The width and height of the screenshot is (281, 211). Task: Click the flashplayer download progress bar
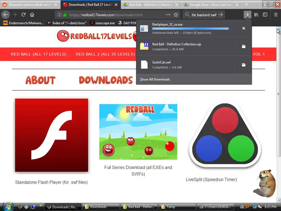point(190,29)
